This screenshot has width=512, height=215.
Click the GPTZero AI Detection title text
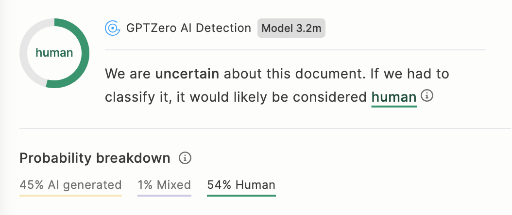tap(189, 28)
